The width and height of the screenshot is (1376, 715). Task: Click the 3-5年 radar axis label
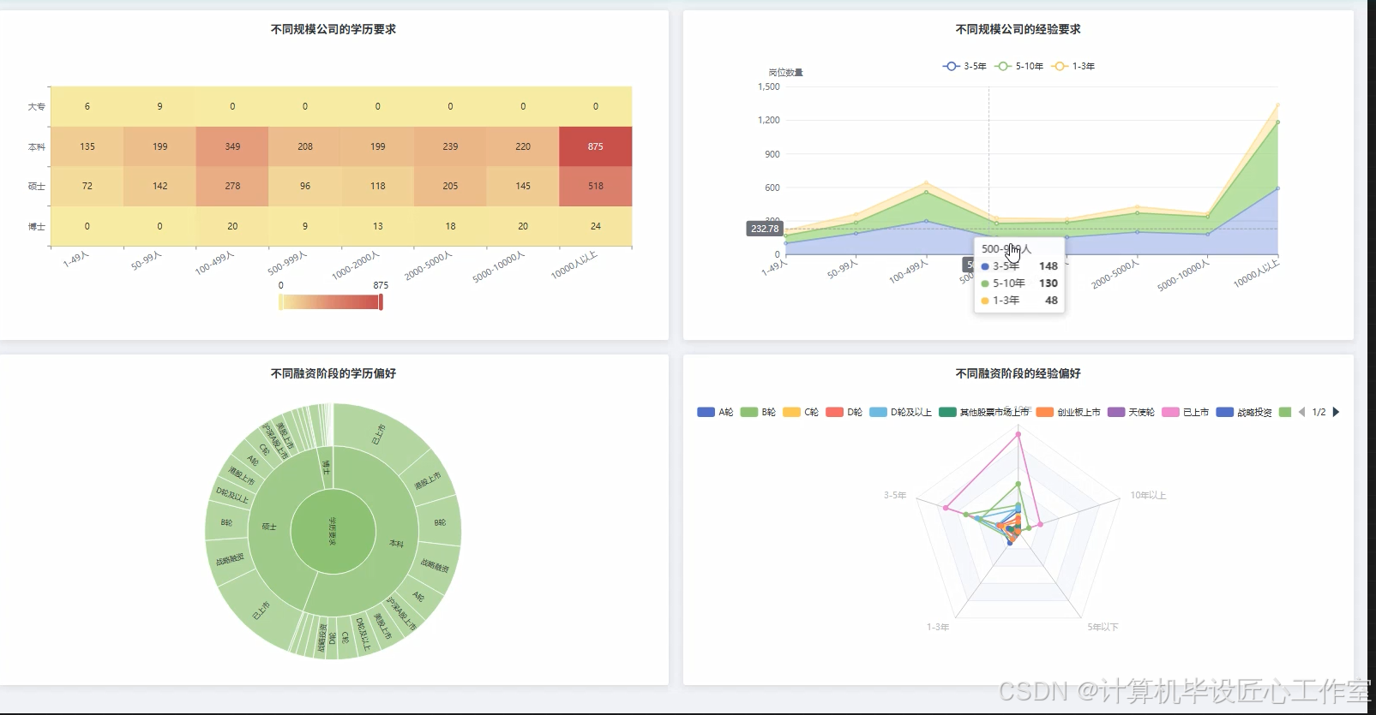(895, 495)
